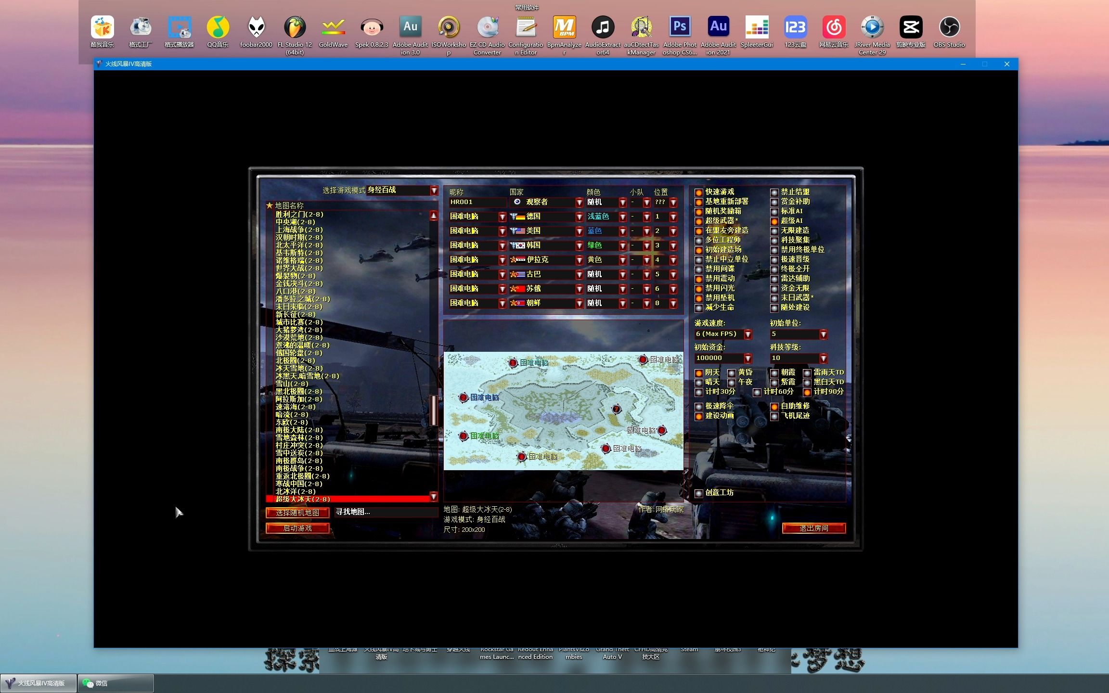Open OBS Studio desktop icon
The image size is (1109, 693).
click(949, 32)
